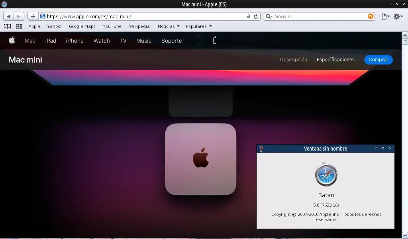Select Soporte in the site navigation
Screen dimensions: 408x239
click(x=171, y=41)
